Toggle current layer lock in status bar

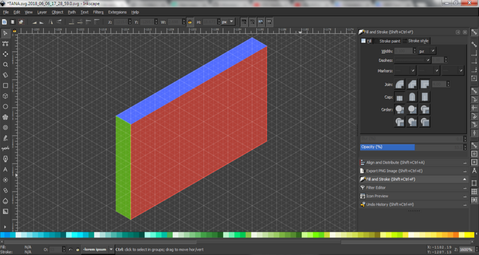point(77,249)
